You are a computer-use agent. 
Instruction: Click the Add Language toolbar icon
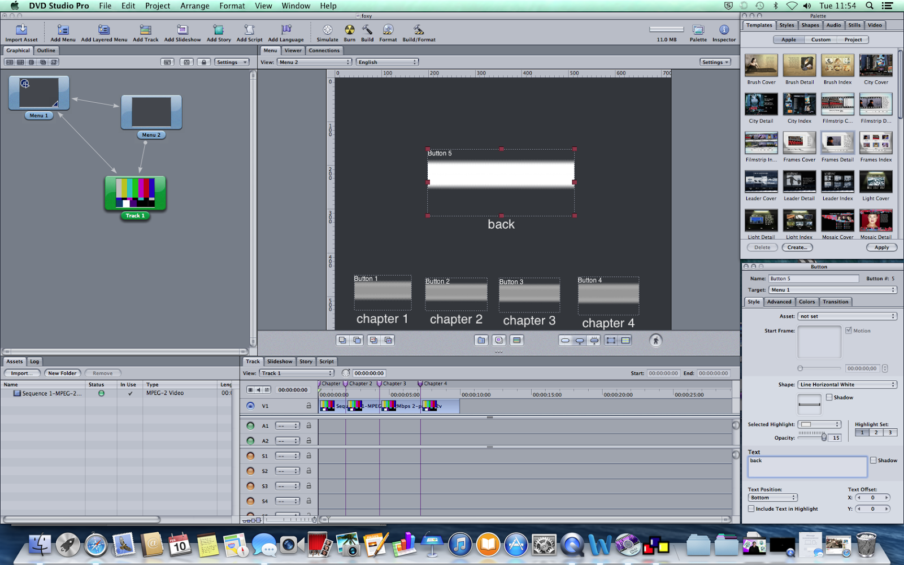click(286, 29)
